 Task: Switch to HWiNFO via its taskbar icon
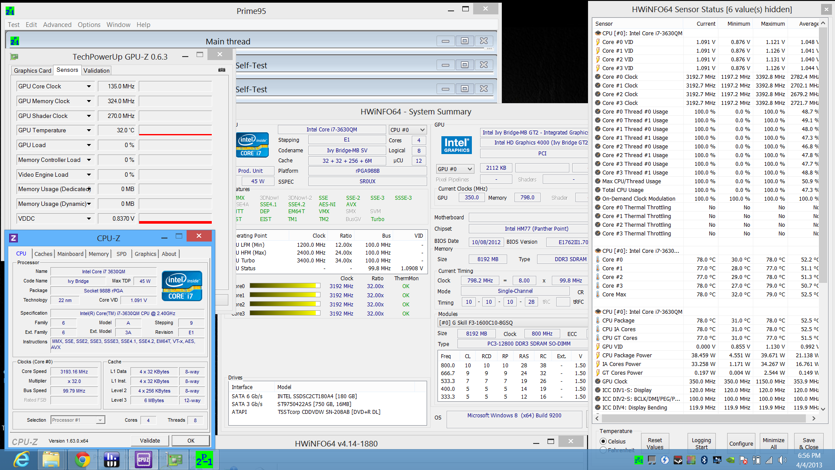(x=112, y=460)
